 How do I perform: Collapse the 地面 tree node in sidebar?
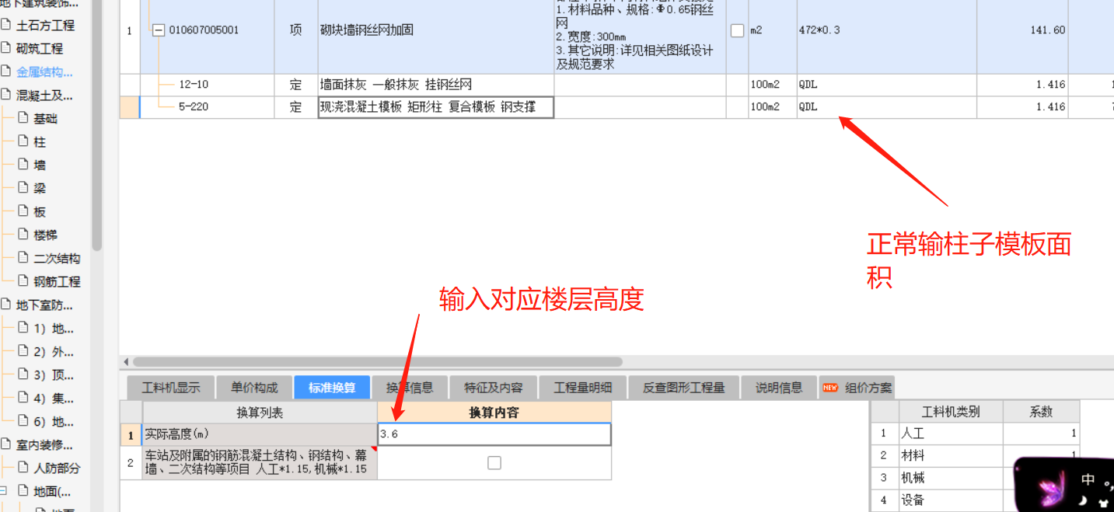(x=4, y=491)
